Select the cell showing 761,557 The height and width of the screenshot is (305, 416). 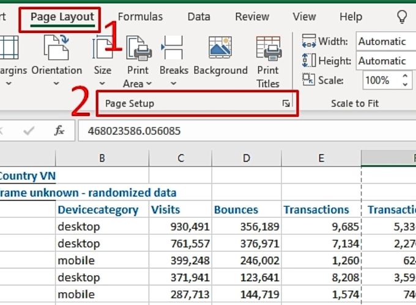coord(180,243)
